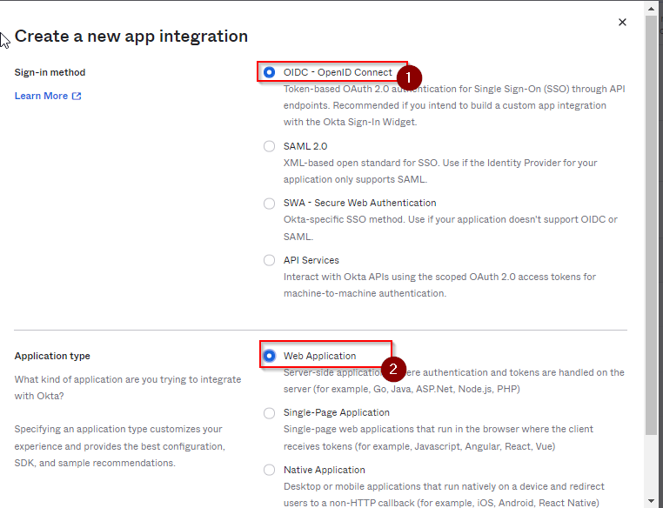
Task: Click the Create a new app integration heading
Action: tap(131, 36)
